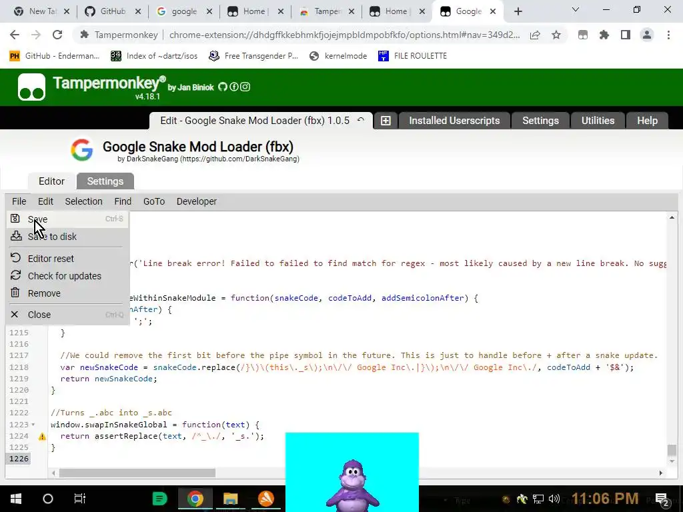
Task: Open a new browser tab
Action: coord(518,12)
